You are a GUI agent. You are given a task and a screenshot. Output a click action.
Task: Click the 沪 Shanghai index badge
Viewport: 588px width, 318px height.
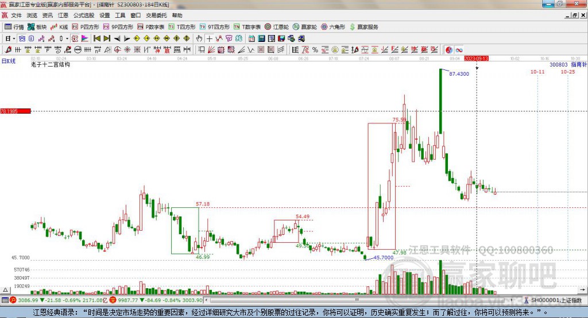click(13, 300)
